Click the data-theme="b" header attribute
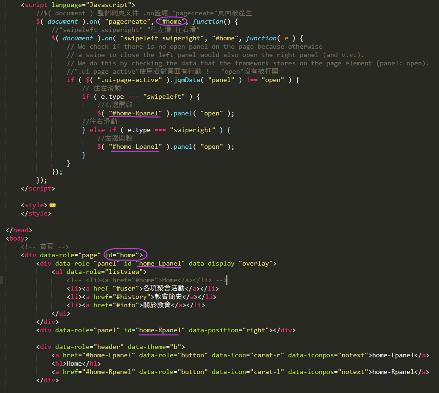Screen dimensions: 439x393 (x=156, y=347)
